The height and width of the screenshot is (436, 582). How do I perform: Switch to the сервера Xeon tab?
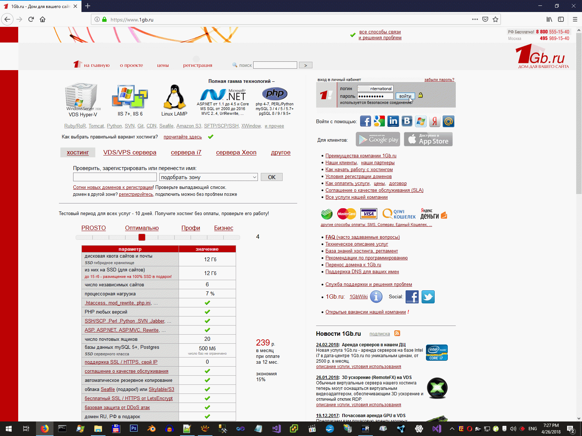coord(236,153)
